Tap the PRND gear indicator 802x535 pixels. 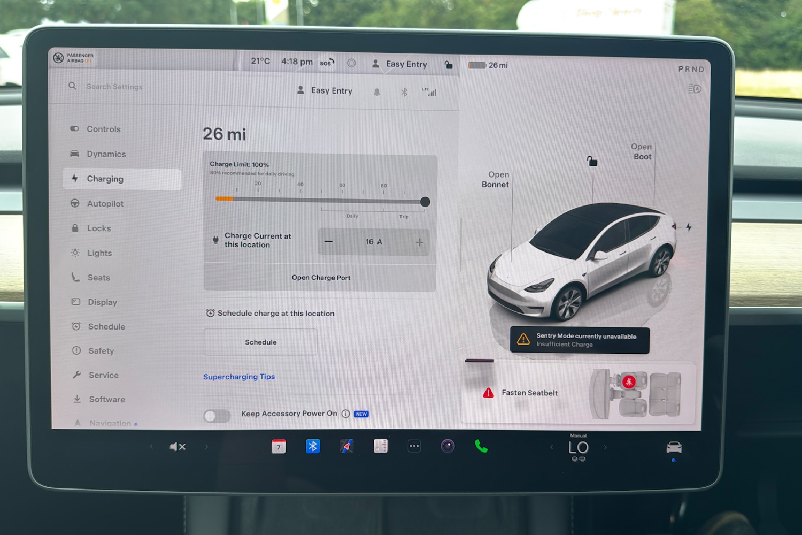(691, 69)
